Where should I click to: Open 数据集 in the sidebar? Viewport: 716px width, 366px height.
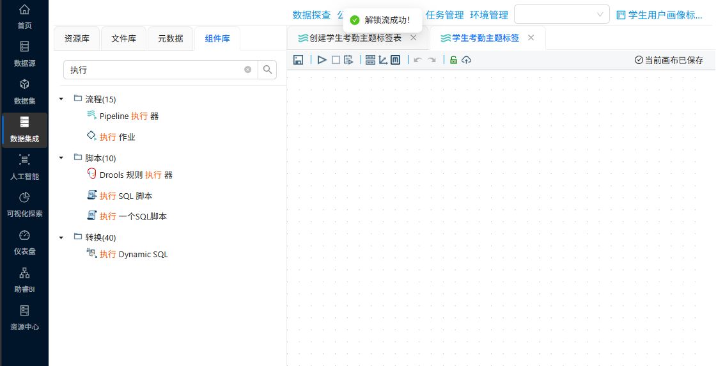tap(24, 92)
